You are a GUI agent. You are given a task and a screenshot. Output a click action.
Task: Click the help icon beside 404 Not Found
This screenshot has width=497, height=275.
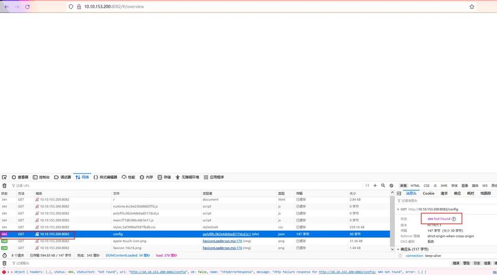(x=454, y=219)
